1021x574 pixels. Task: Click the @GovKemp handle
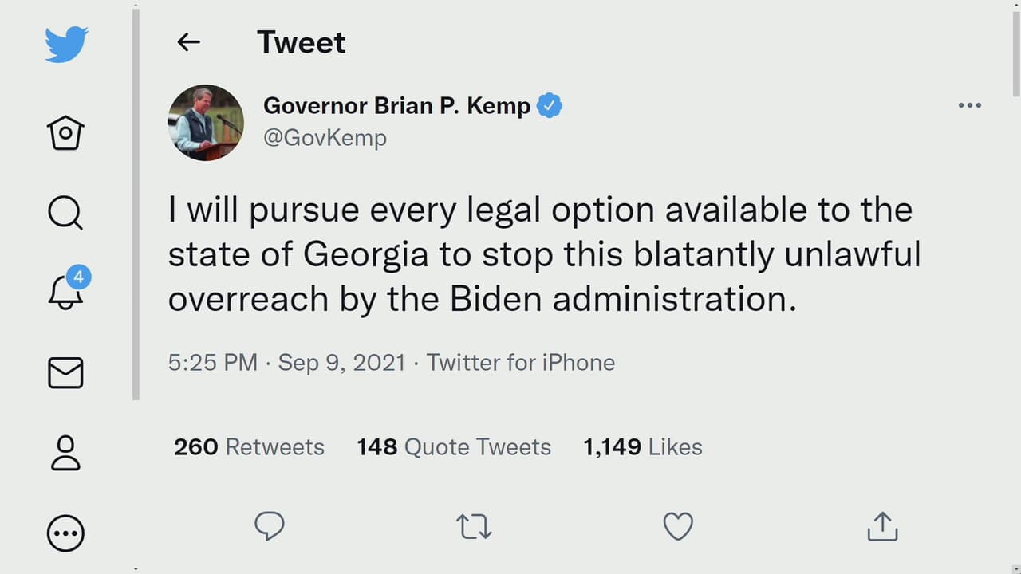[x=325, y=138]
